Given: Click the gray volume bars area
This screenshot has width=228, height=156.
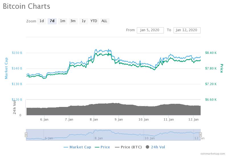Looking at the screenshot, I should pyautogui.click(x=113, y=109).
